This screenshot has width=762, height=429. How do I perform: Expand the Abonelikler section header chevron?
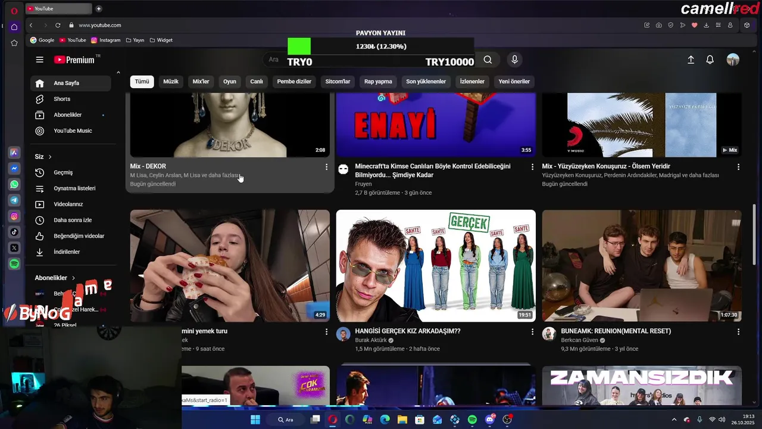tap(74, 278)
